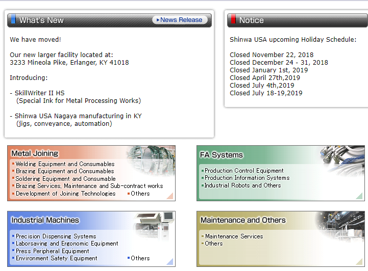368x271 pixels.
Task: Open Brazing Equipment and Consumables
Action: coord(65,171)
